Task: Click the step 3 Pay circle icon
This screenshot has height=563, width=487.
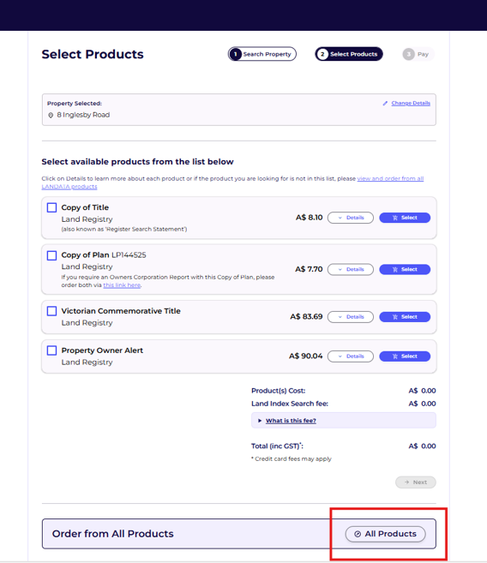Action: pyautogui.click(x=408, y=54)
